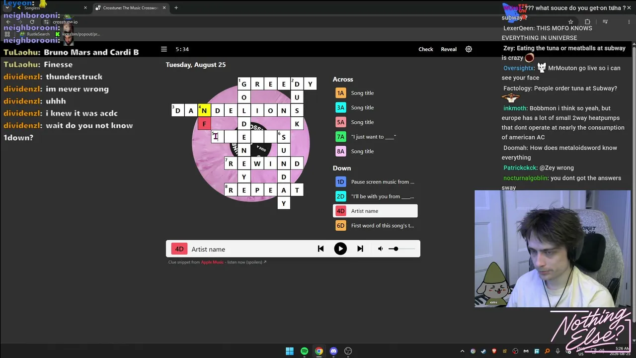
Task: Click the Reveal button
Action: 449,49
